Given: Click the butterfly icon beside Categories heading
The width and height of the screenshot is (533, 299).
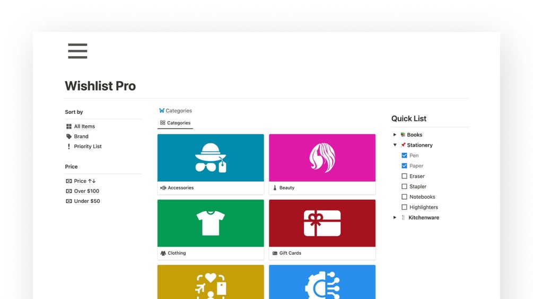Looking at the screenshot, I should (x=161, y=111).
